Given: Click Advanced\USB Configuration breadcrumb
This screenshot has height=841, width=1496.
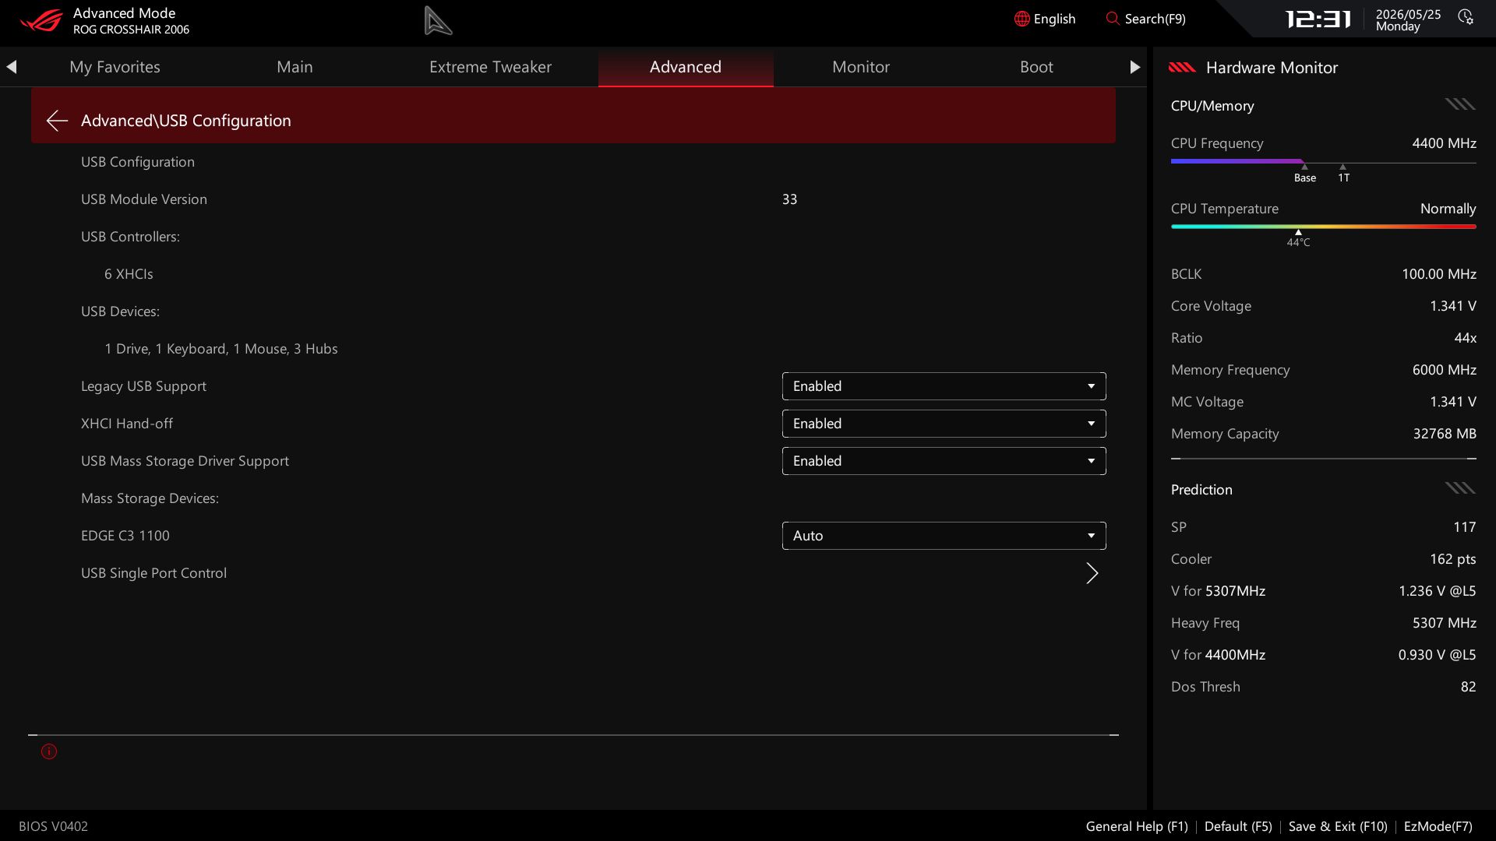Looking at the screenshot, I should coord(186,120).
